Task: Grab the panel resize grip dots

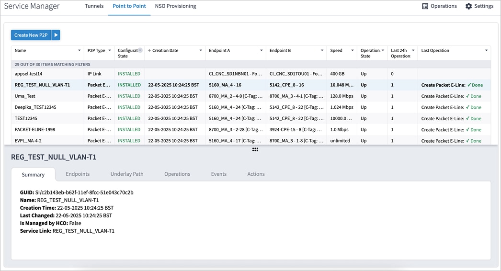Action: click(x=255, y=149)
